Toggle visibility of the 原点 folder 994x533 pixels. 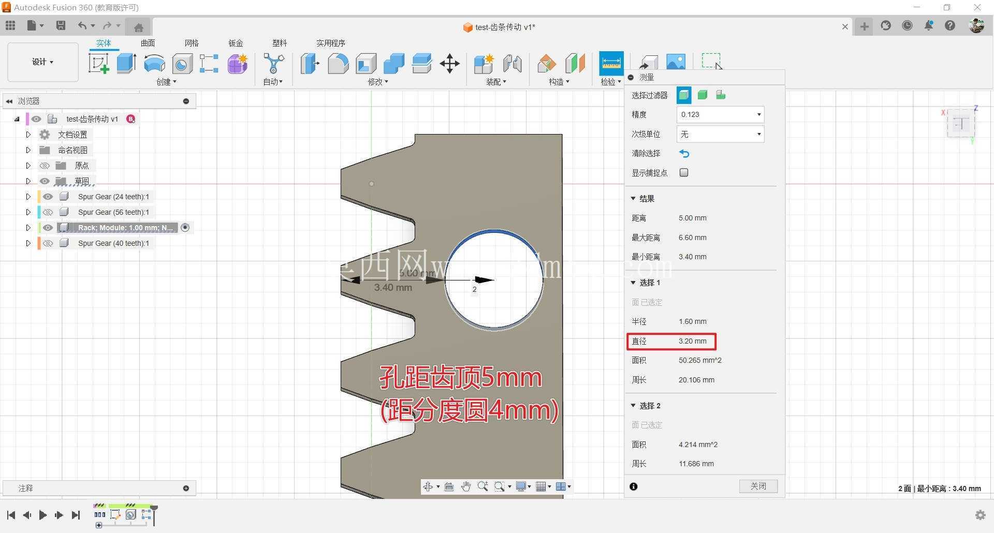(x=45, y=166)
